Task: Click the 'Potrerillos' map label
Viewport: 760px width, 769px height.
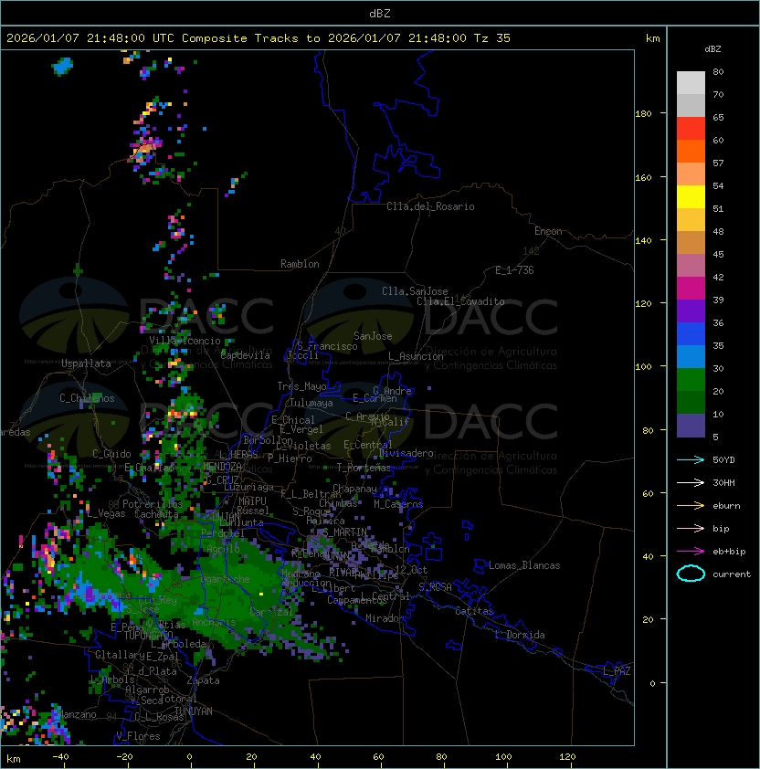Action: (x=153, y=504)
